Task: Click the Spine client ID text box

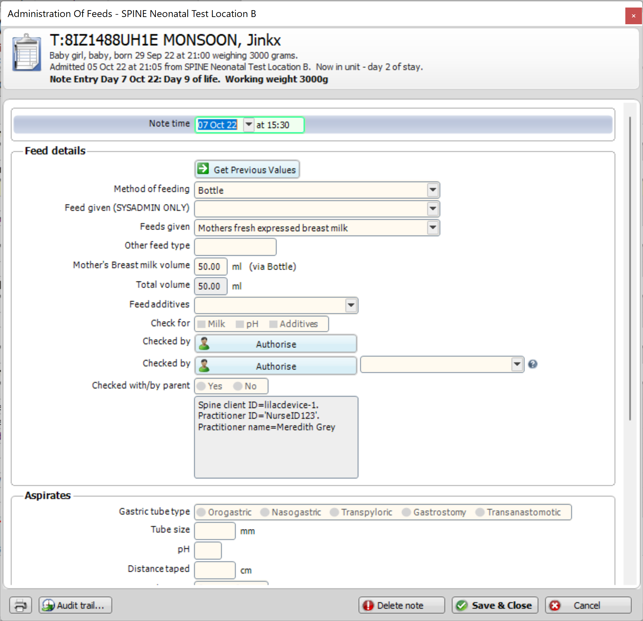Action: pos(276,437)
